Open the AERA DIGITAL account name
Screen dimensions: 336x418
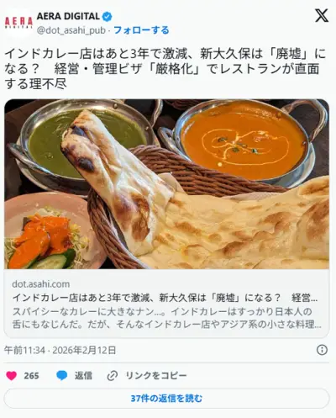click(x=68, y=17)
